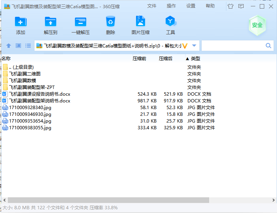The width and height of the screenshot is (277, 213).
Task: Select the 飞机副翼装配型架-ZPT folder name
Action: (32, 87)
